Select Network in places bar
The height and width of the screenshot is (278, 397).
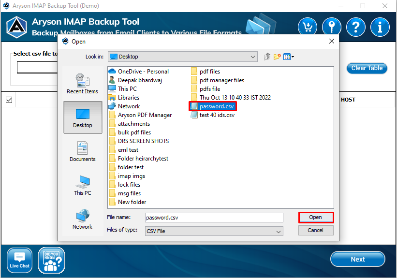(83, 219)
